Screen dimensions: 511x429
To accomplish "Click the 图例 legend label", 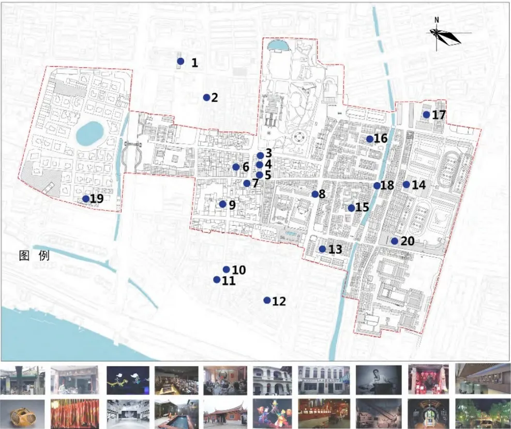I will point(34,256).
